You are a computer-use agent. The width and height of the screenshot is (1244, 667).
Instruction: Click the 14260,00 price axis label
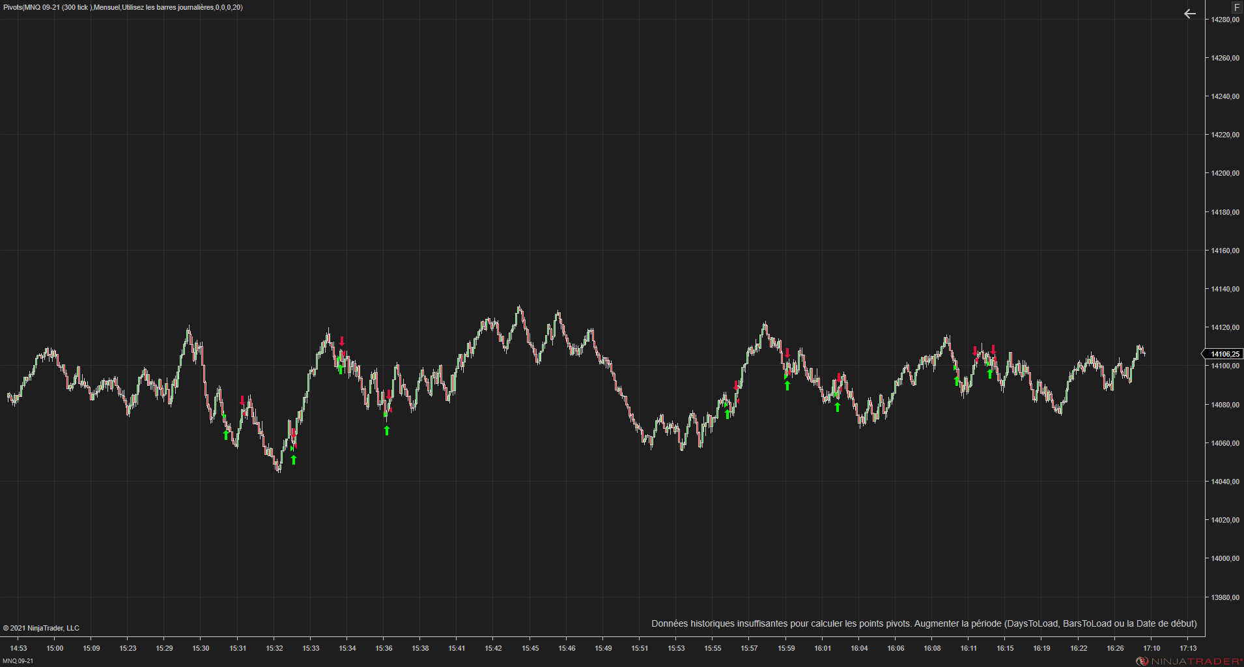1225,58
